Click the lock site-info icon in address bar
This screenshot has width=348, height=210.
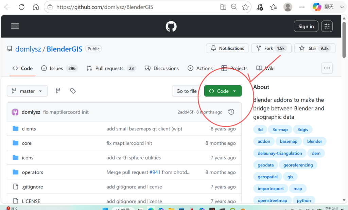click(50, 7)
